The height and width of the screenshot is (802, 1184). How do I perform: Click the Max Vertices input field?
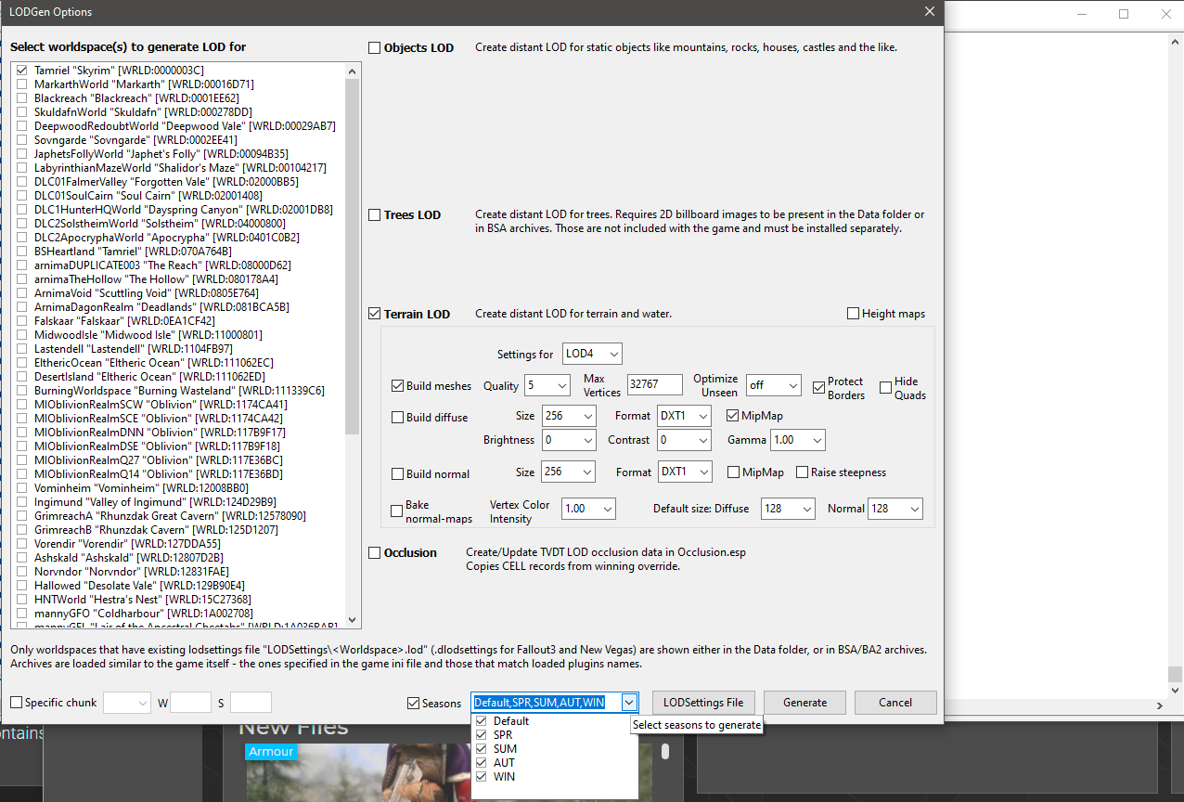pos(655,385)
